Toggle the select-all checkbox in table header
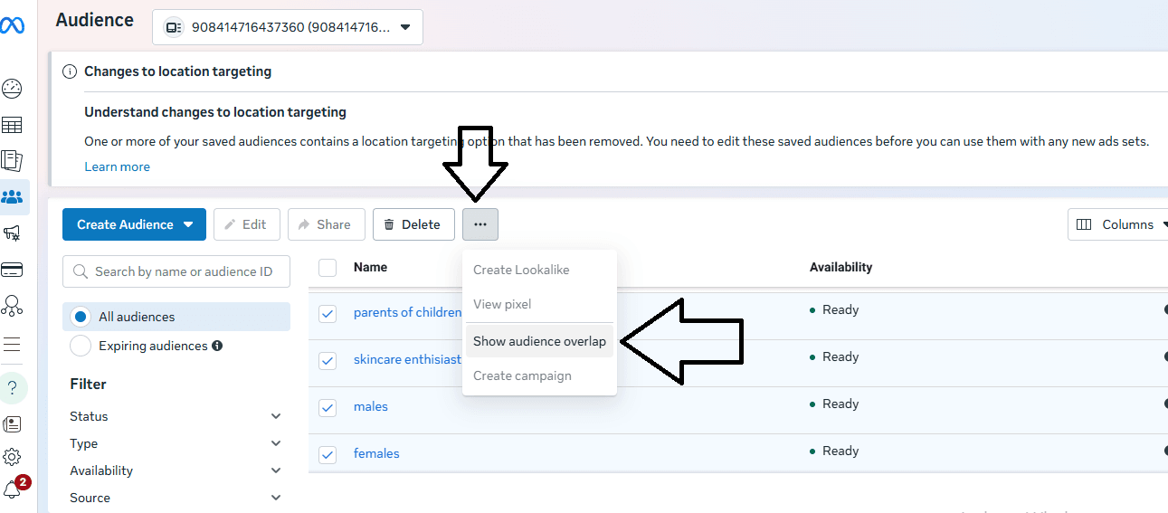The width and height of the screenshot is (1168, 513). click(328, 268)
